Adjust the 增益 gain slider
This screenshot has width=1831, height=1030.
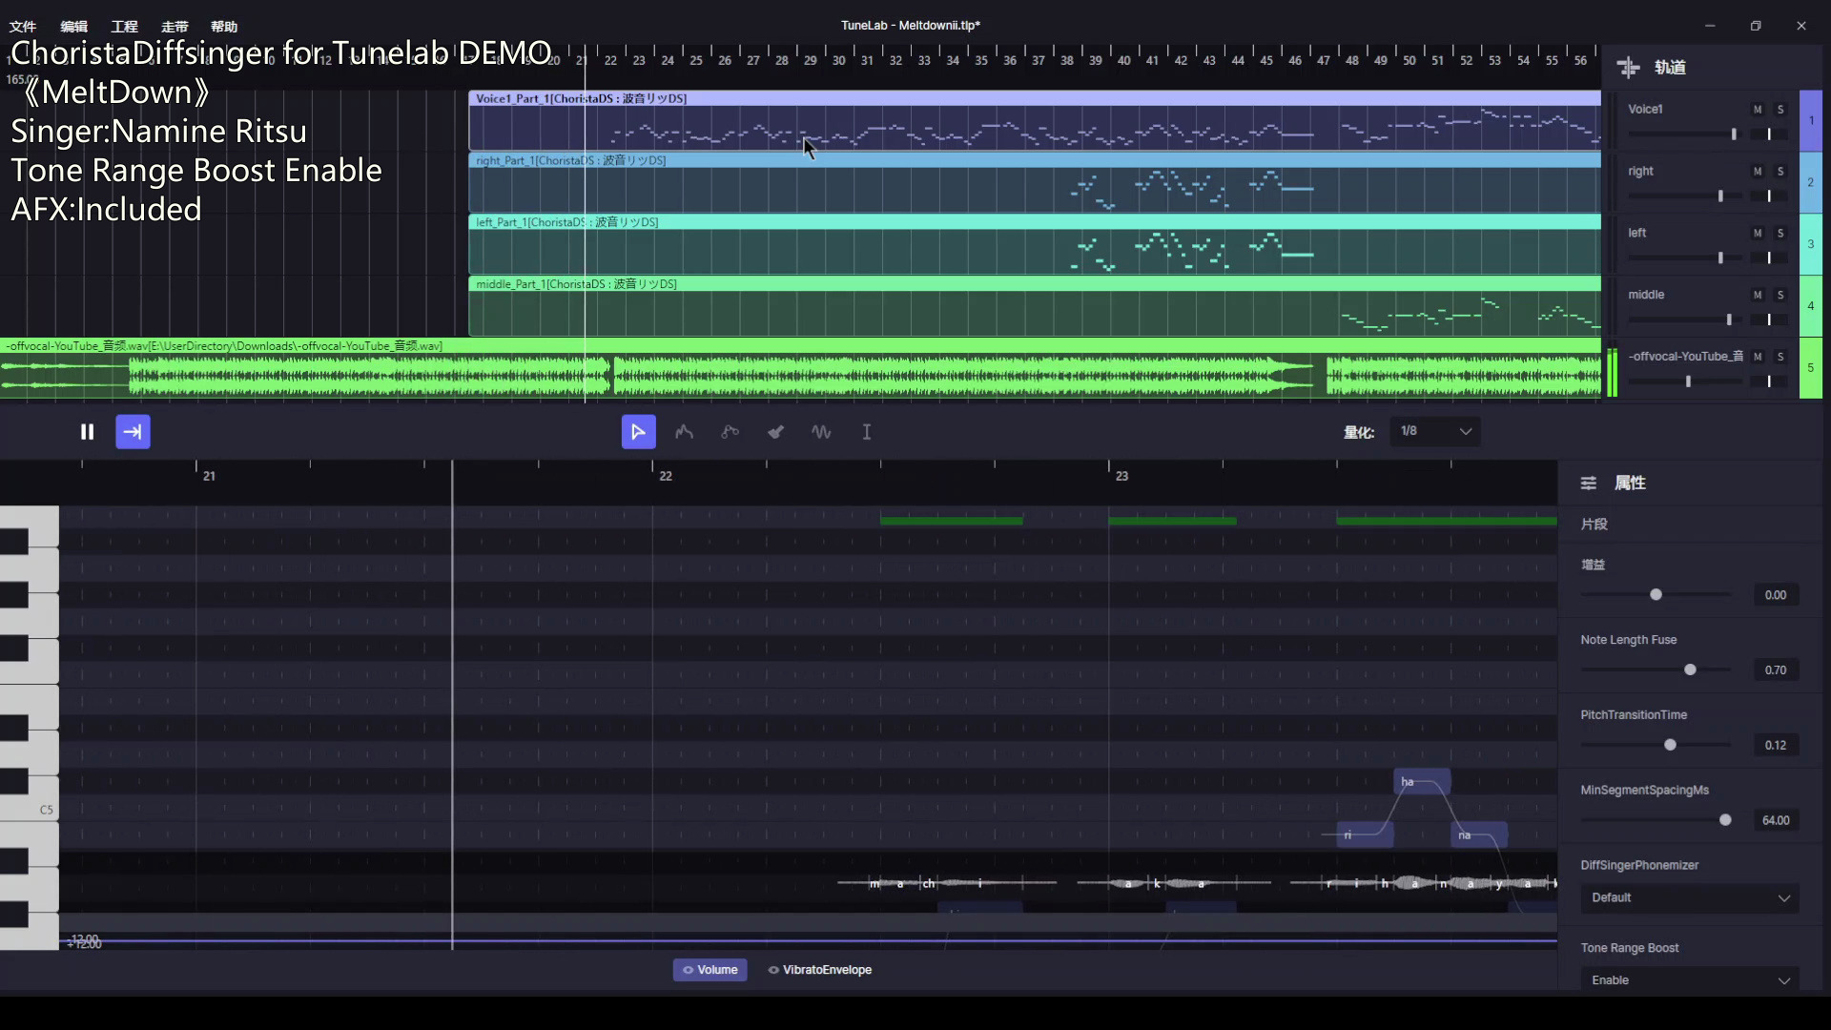tap(1656, 595)
